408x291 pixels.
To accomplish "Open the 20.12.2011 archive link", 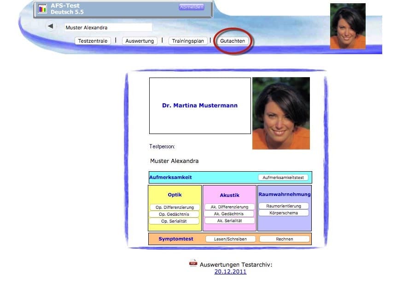I will pos(230,272).
